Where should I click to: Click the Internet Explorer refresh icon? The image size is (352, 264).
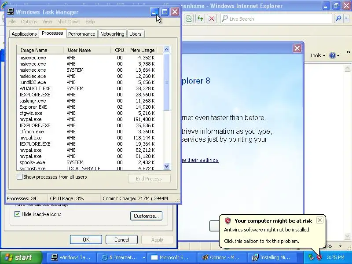coord(200,18)
